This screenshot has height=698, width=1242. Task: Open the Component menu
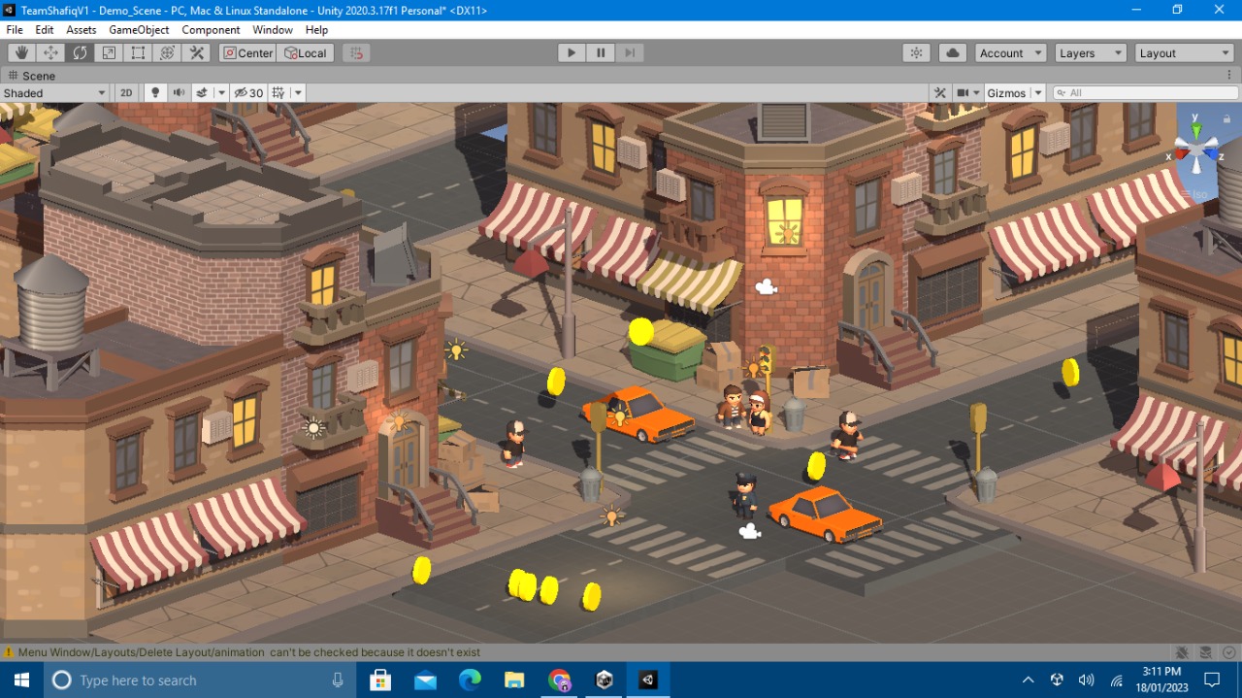[211, 30]
